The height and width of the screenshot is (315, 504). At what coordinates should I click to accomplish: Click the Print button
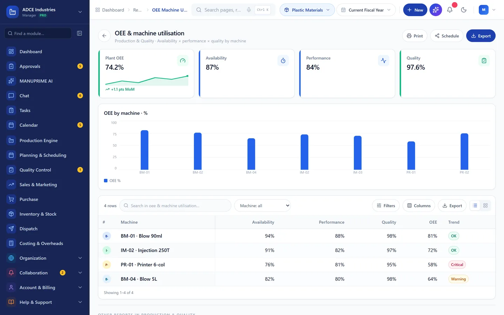[415, 36]
